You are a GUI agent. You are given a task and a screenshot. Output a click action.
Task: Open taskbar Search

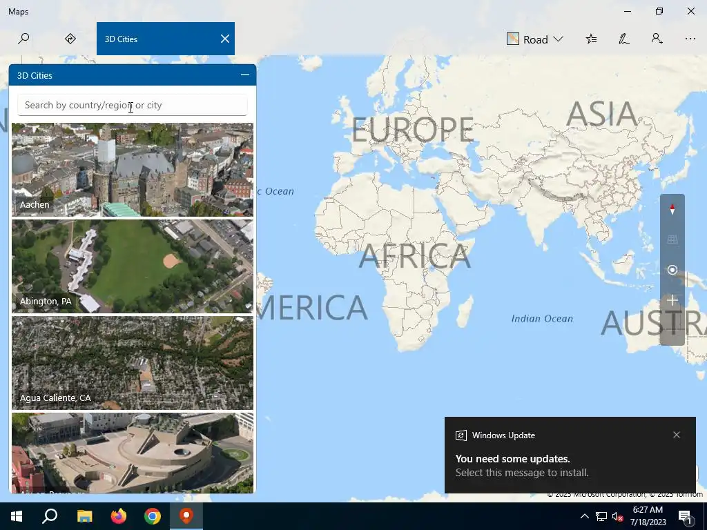pos(50,516)
